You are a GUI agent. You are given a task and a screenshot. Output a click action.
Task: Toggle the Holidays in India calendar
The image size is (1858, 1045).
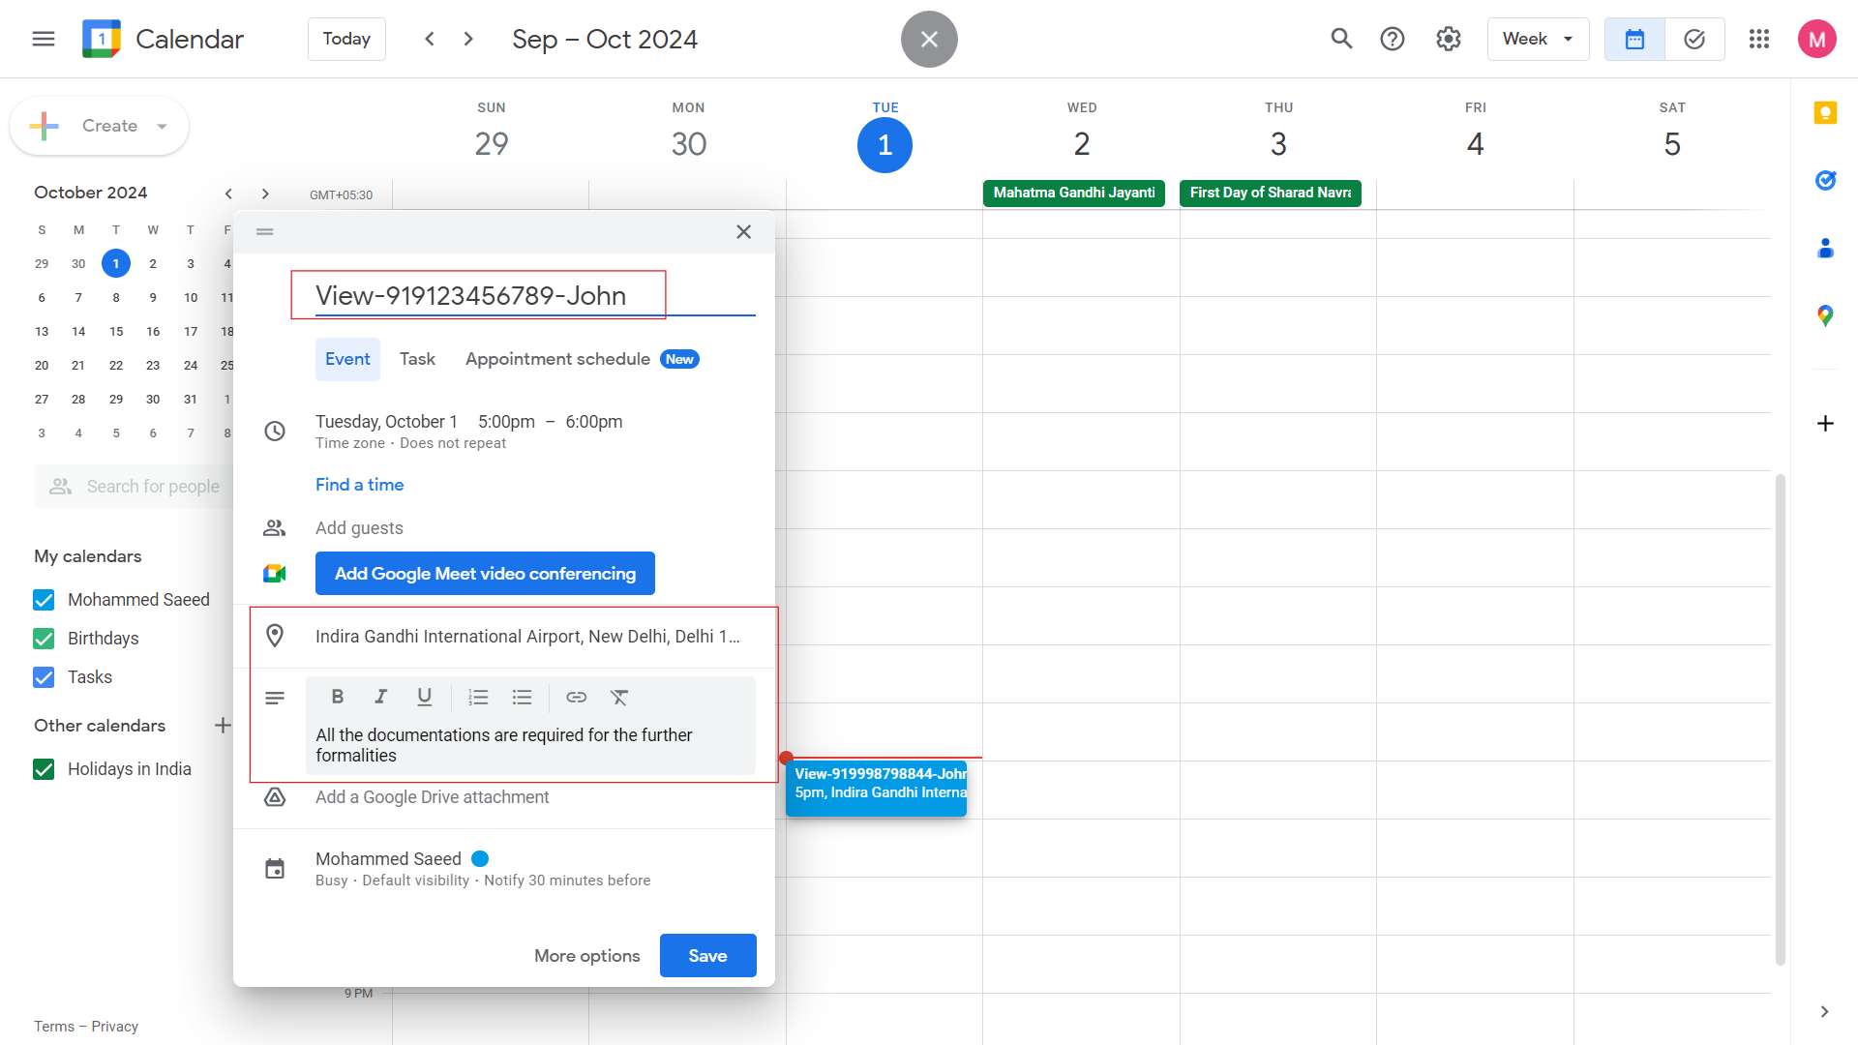pyautogui.click(x=44, y=769)
